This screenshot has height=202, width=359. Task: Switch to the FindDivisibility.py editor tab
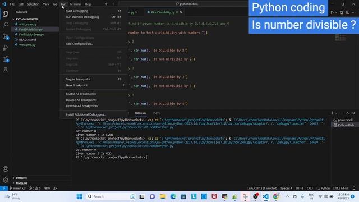coord(165,12)
